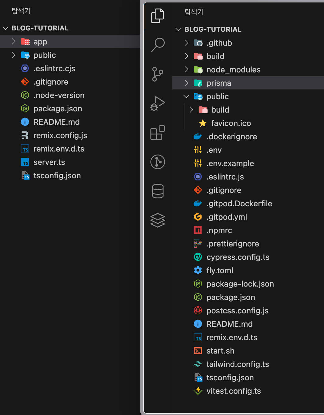Click the Gitpod icon beside .gitpod.yml

pos(198,217)
